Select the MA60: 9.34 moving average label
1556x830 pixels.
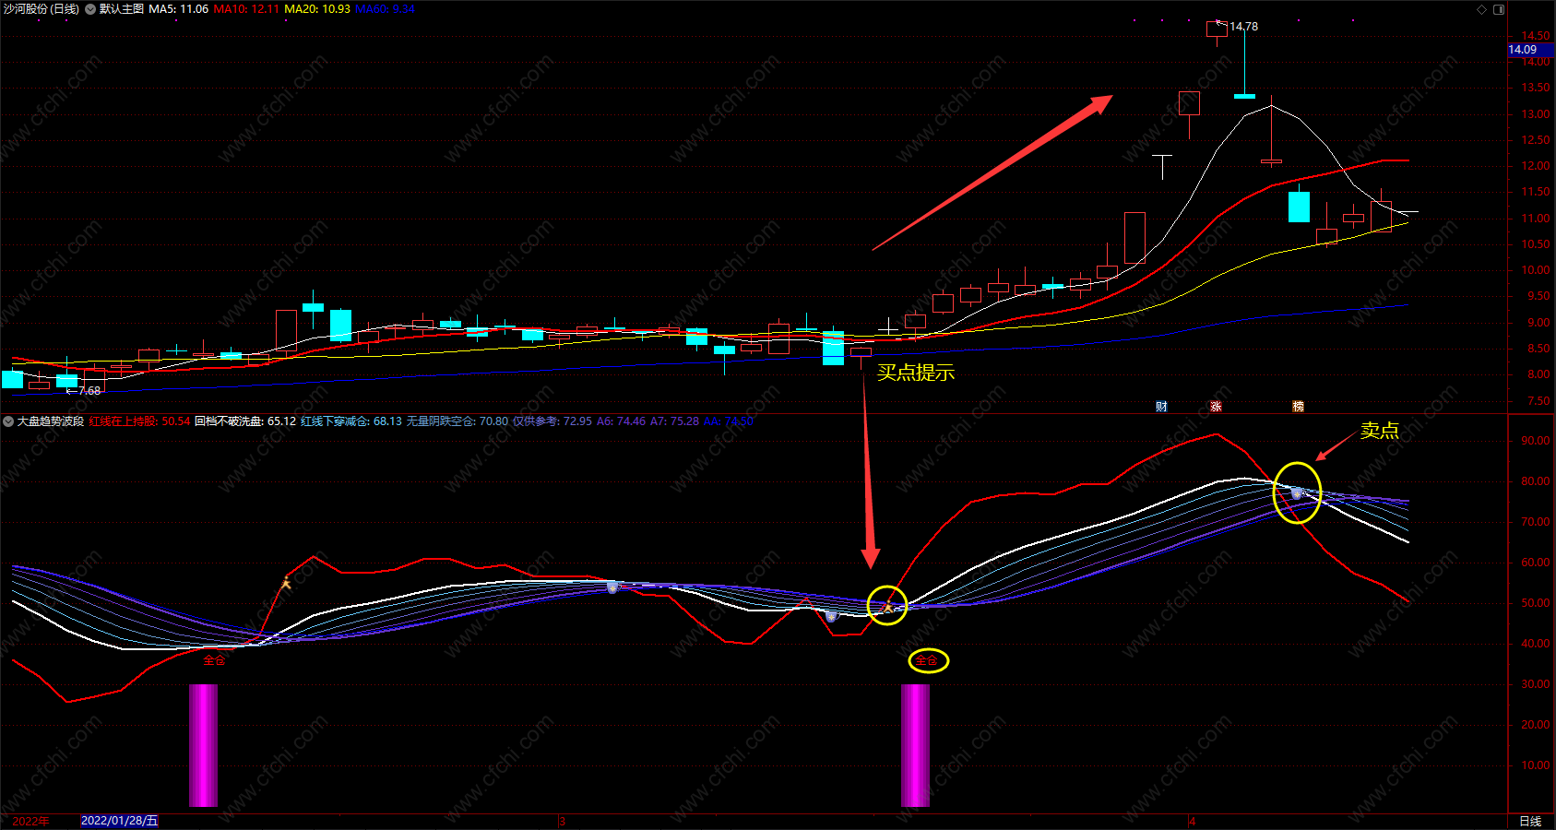pyautogui.click(x=385, y=9)
